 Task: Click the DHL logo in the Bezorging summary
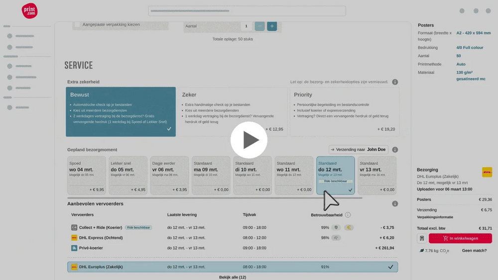pyautogui.click(x=487, y=172)
